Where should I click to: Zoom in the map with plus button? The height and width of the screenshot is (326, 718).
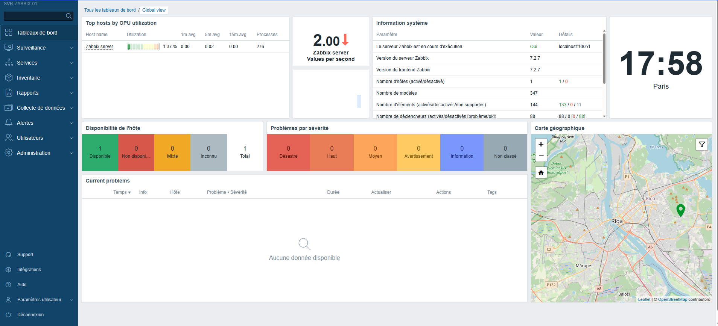coord(541,144)
